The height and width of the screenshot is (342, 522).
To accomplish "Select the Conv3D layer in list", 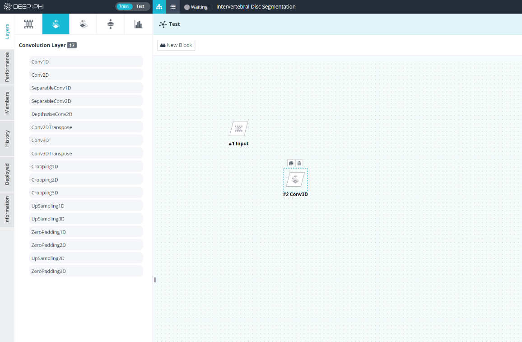I will (86, 140).
